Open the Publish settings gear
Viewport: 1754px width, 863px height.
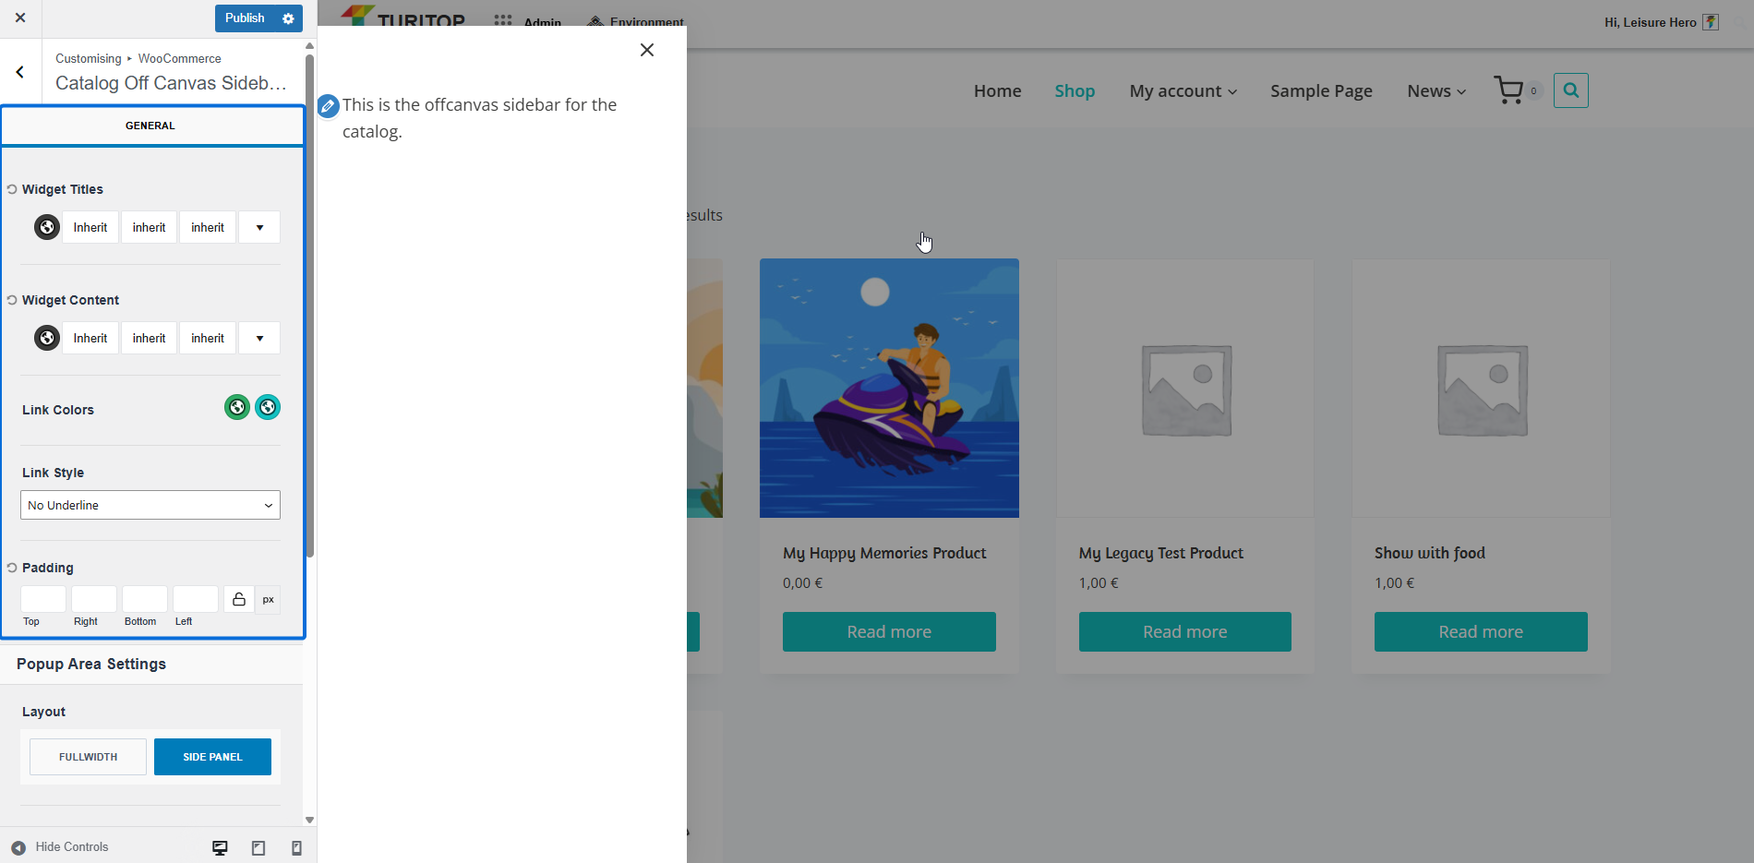click(288, 18)
